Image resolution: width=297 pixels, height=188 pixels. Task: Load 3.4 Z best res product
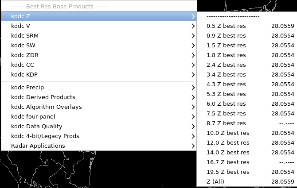point(247,75)
